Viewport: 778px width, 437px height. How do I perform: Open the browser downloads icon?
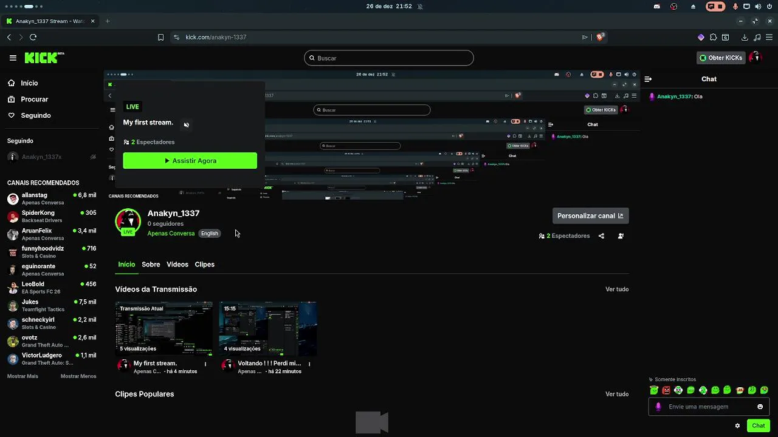[x=743, y=37]
